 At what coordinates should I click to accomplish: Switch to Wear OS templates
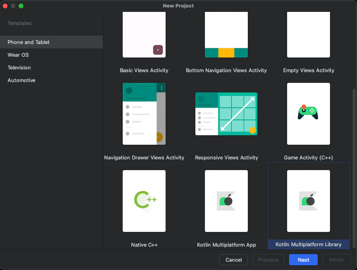pyautogui.click(x=52, y=55)
